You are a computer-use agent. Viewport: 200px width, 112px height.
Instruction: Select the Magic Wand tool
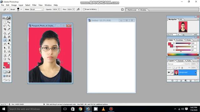[9, 26]
